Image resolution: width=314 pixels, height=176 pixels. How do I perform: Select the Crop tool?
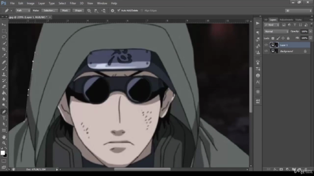4,49
